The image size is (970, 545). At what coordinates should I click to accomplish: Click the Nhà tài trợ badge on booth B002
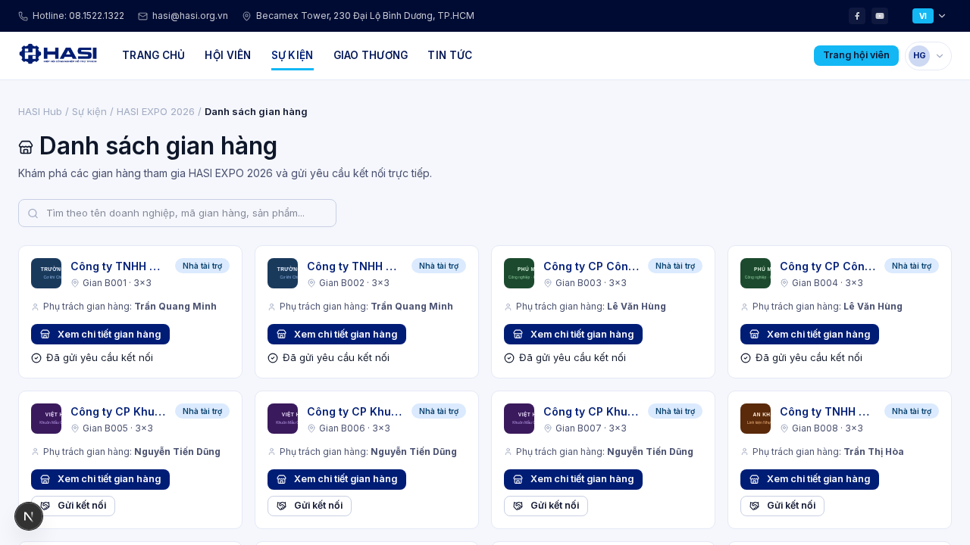(439, 266)
